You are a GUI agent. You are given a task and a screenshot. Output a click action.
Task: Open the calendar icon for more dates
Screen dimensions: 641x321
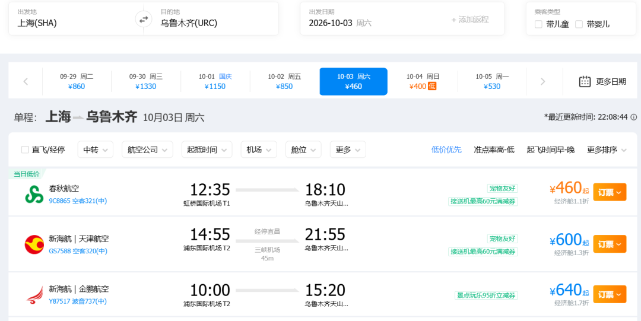585,81
